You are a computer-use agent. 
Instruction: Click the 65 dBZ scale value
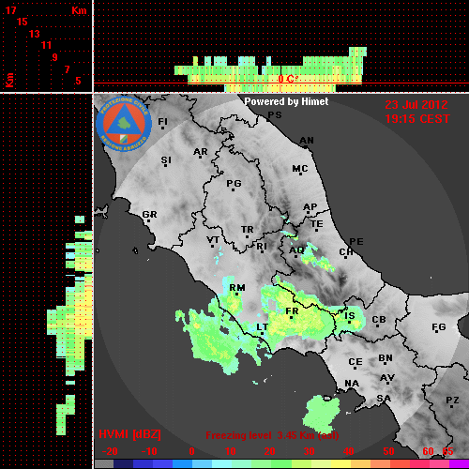[447, 451]
